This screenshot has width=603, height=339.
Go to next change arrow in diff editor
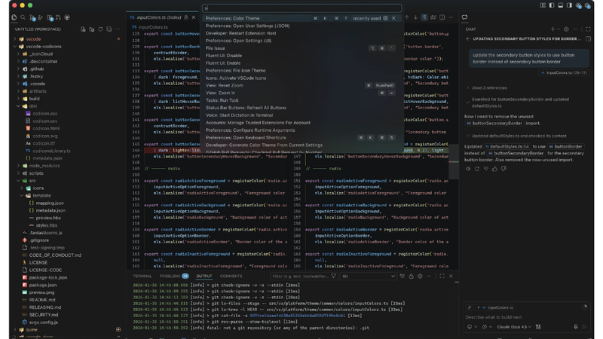[x=416, y=17]
